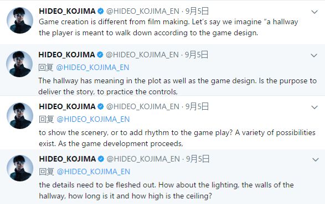Click gray handle in 'to show the scenery' tweet header
Screen dimensions: 325x204
[143, 106]
